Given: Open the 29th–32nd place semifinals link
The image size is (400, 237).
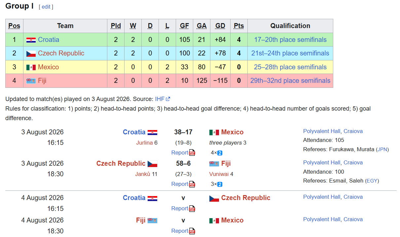Looking at the screenshot, I should [x=290, y=81].
